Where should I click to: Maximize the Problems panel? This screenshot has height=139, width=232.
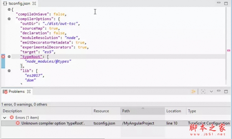[x=226, y=92]
